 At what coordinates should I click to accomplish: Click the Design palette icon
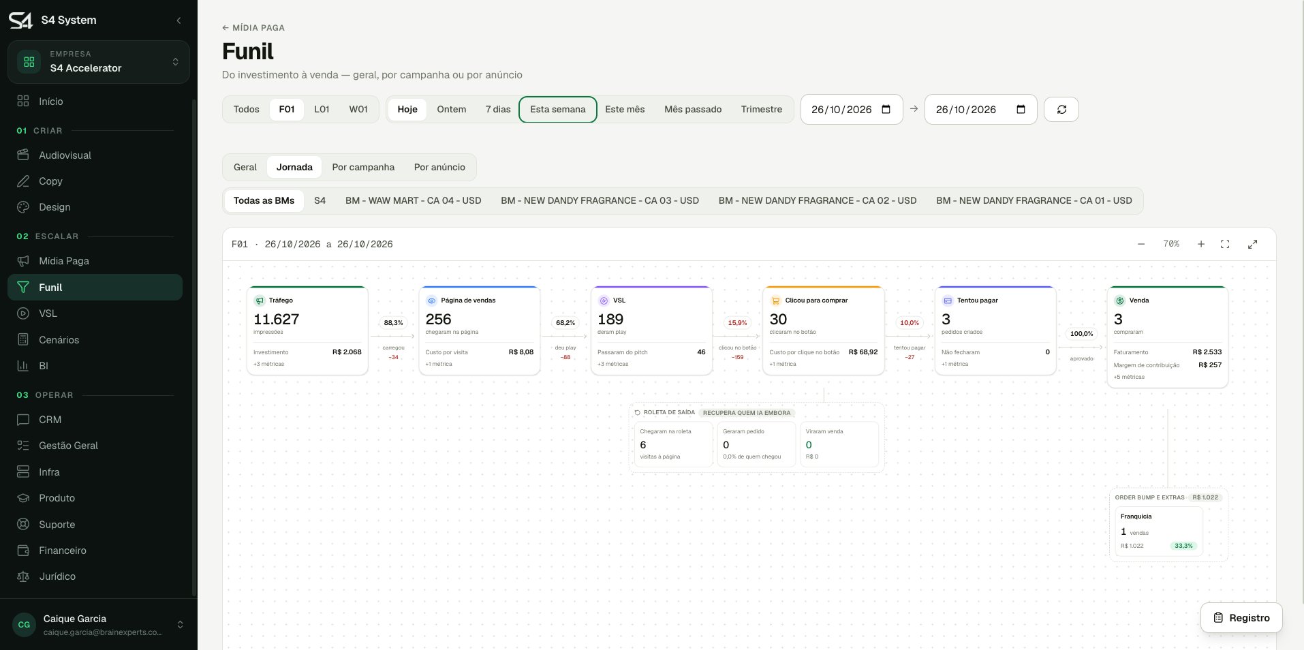click(23, 207)
